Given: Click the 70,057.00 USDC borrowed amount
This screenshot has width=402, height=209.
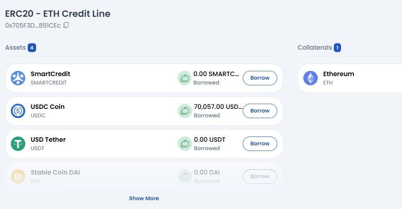Looking at the screenshot, I should 218,107.
